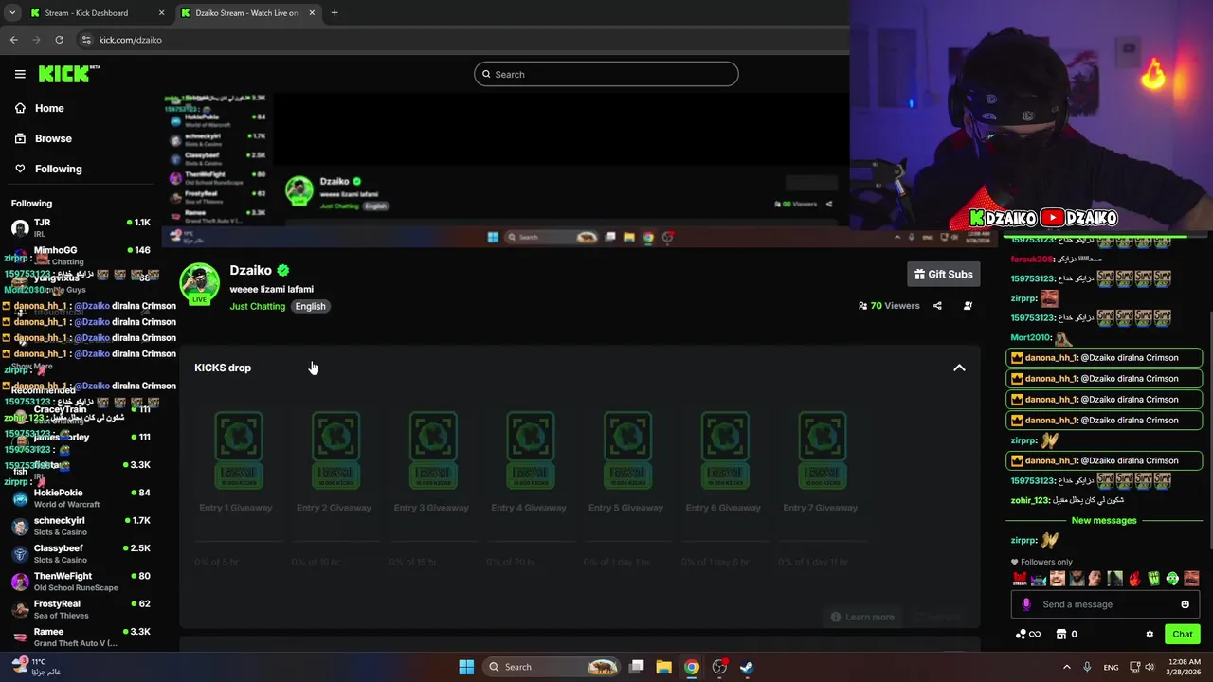Viewport: 1213px width, 682px height.
Task: Open channel points infinity icon
Action: 1028,634
